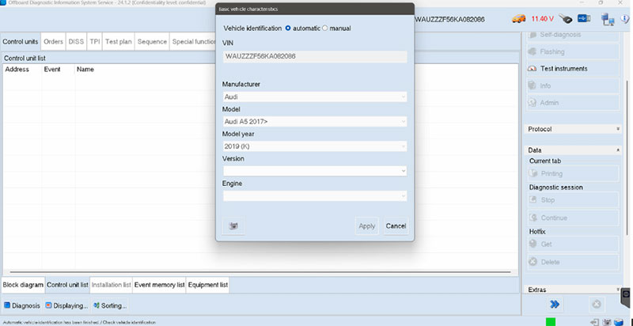Select manual vehicle identification
The height and width of the screenshot is (326, 633).
pos(325,28)
